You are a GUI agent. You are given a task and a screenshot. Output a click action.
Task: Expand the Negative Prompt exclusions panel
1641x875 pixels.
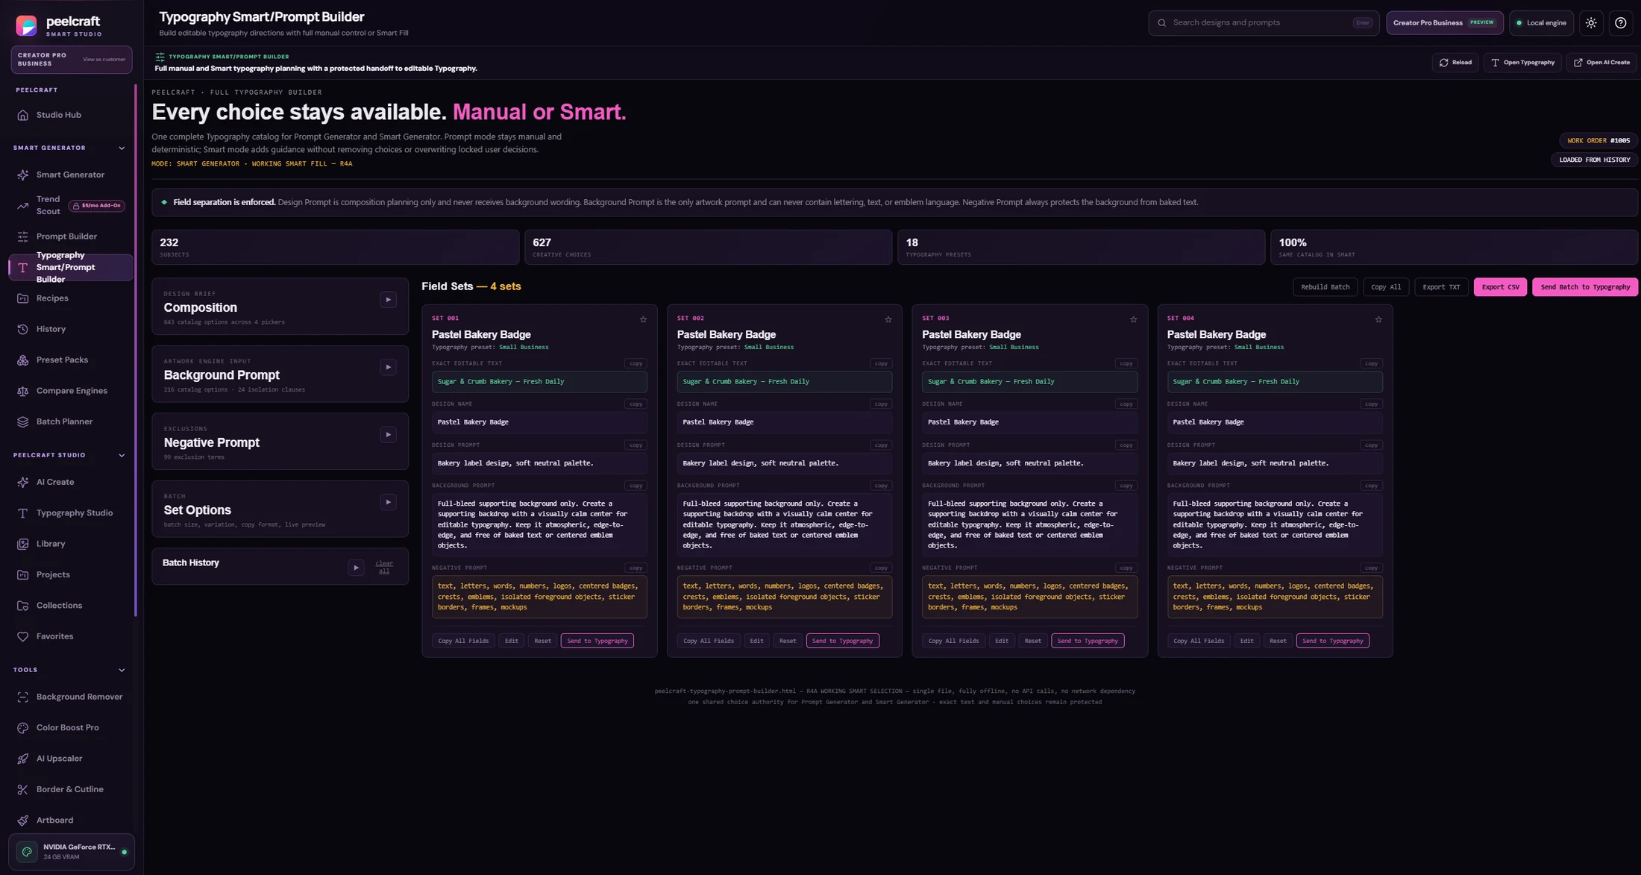click(388, 435)
